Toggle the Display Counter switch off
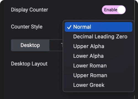This screenshot has height=99, width=138. click(x=114, y=10)
